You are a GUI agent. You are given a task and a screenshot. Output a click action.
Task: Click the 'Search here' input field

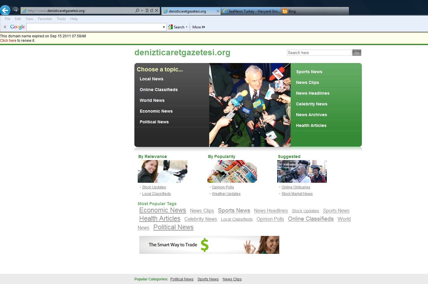tap(319, 53)
